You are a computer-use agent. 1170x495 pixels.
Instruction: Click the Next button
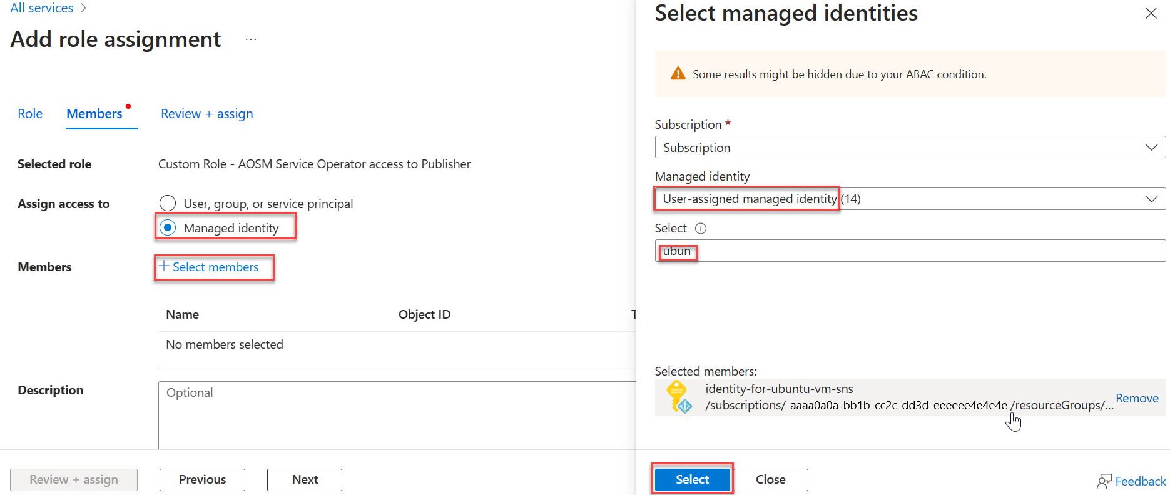coord(305,479)
